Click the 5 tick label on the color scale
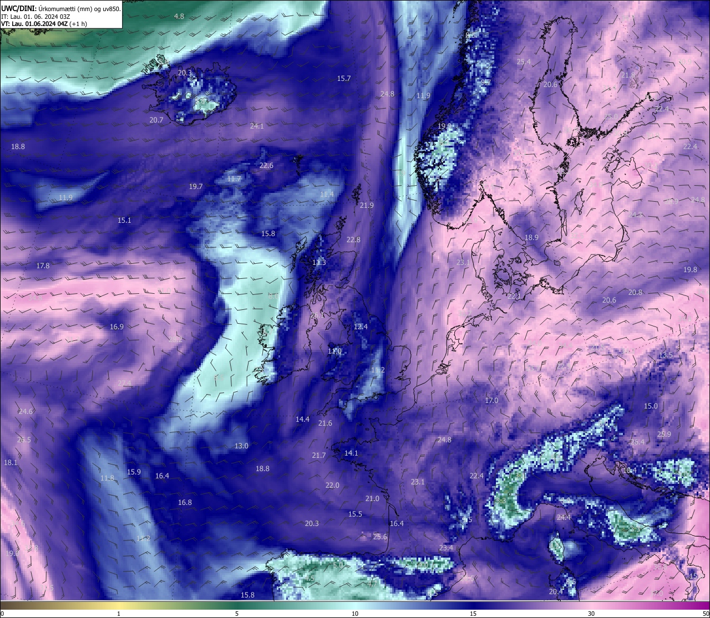 coord(237,614)
